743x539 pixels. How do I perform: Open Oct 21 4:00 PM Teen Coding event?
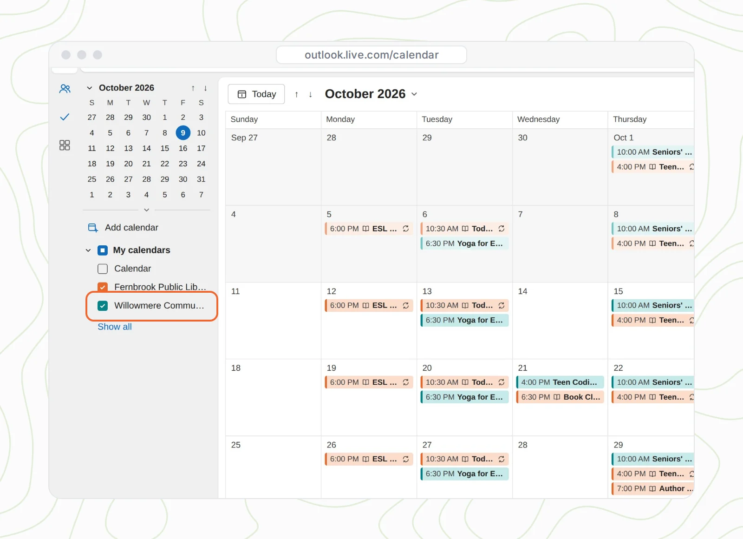(560, 382)
